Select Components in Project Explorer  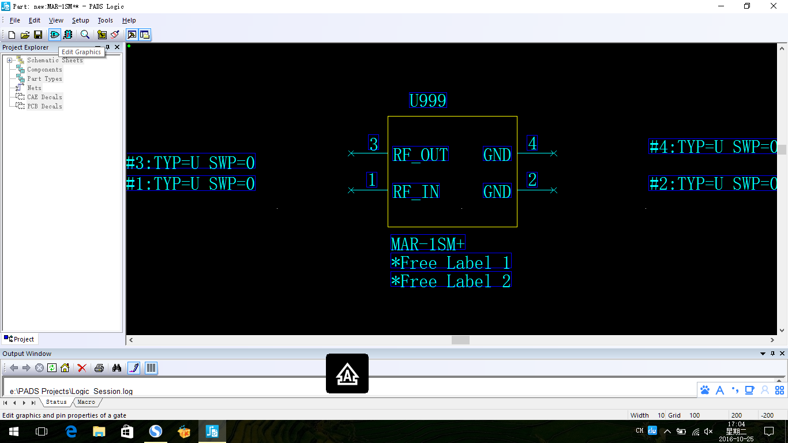[x=44, y=69]
